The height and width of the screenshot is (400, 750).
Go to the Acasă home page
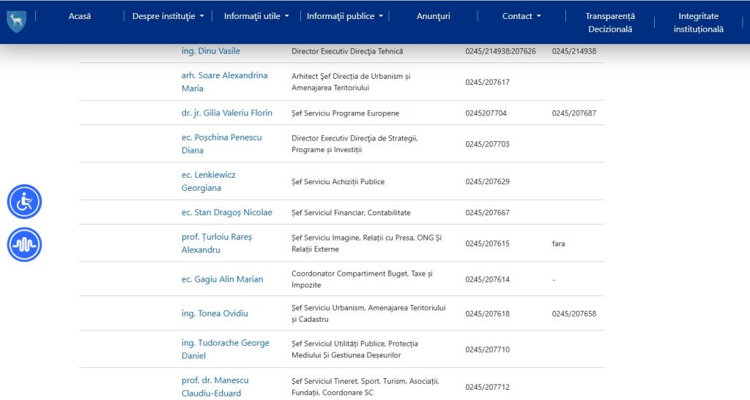[x=79, y=16]
